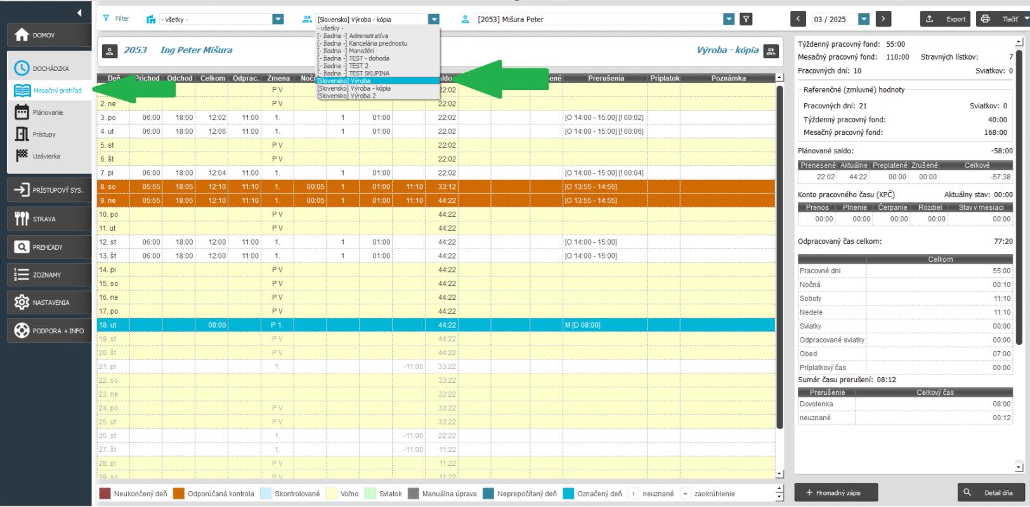Select [Slovensko] Výroba 2 from list
This screenshot has height=507, width=1030.
click(347, 96)
